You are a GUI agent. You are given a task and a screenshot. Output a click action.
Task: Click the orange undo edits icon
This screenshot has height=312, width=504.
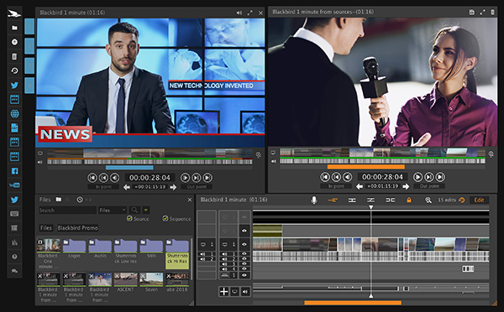pos(462,200)
